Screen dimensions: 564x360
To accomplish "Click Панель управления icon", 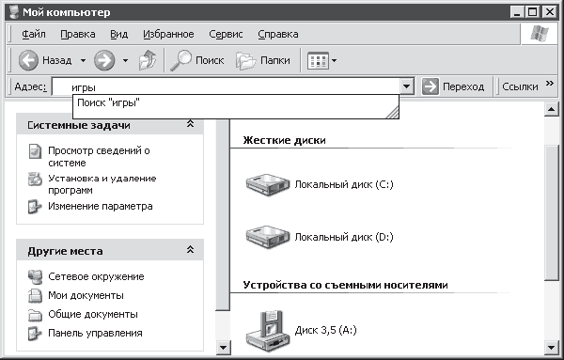I will [x=35, y=334].
